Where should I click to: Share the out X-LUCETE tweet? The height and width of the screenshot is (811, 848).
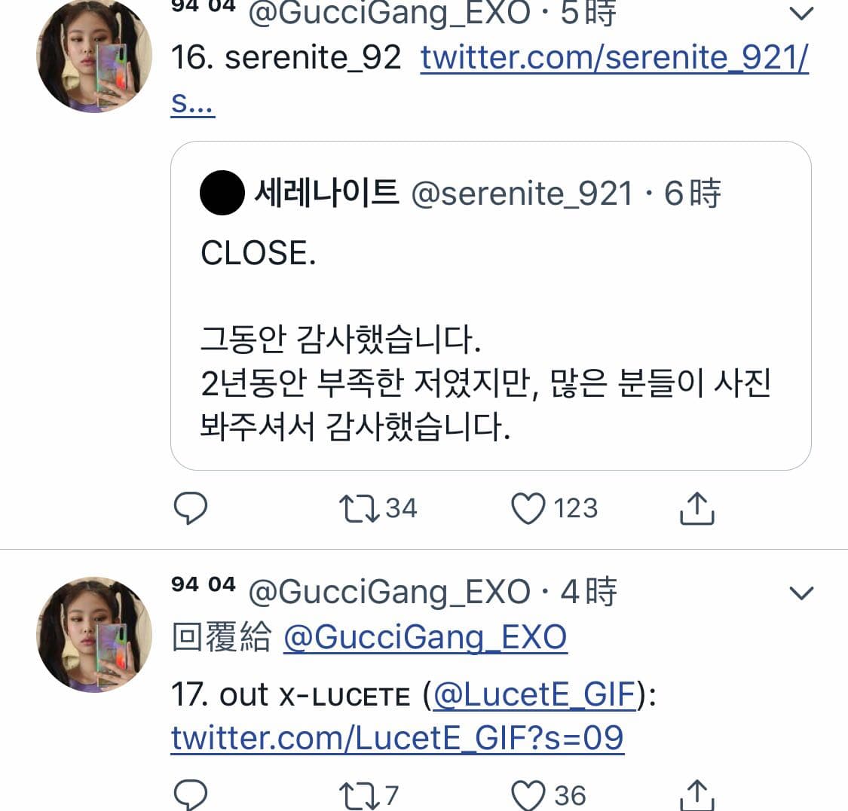click(696, 795)
